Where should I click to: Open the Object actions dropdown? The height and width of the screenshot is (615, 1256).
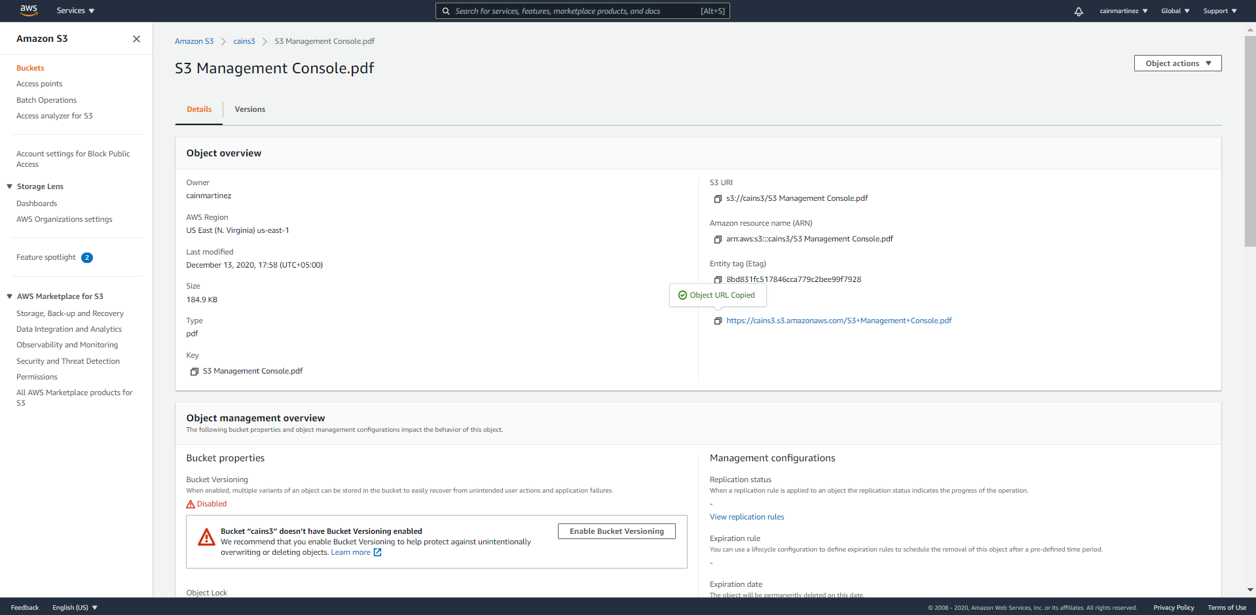(x=1177, y=63)
